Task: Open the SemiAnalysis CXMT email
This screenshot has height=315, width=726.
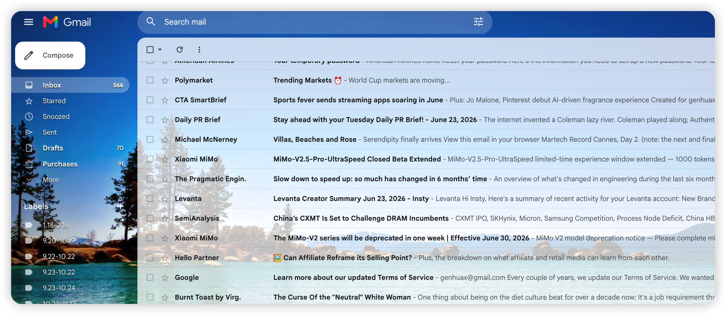Action: click(x=426, y=218)
